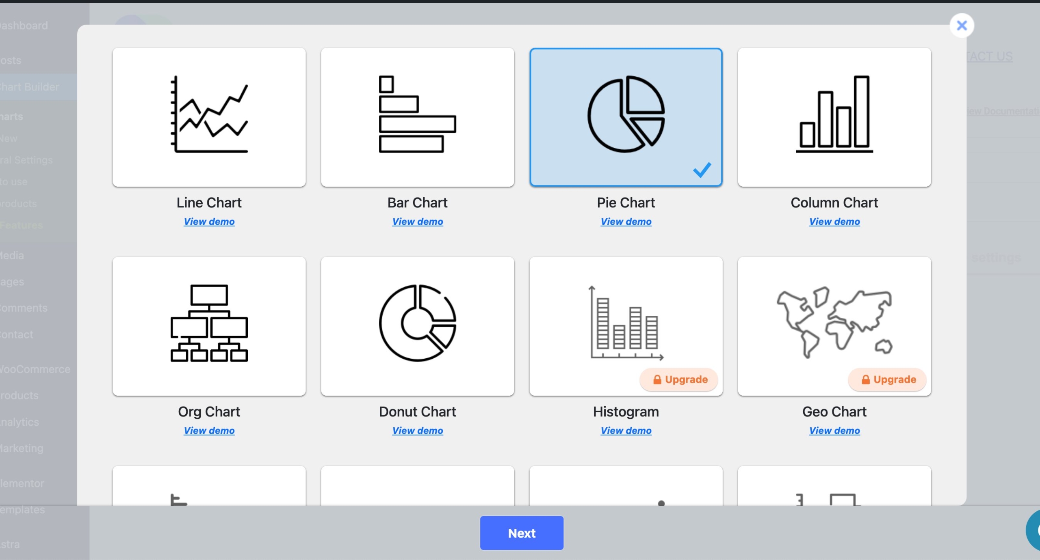Open View demo under Geo Chart
This screenshot has width=1040, height=560.
tap(834, 431)
